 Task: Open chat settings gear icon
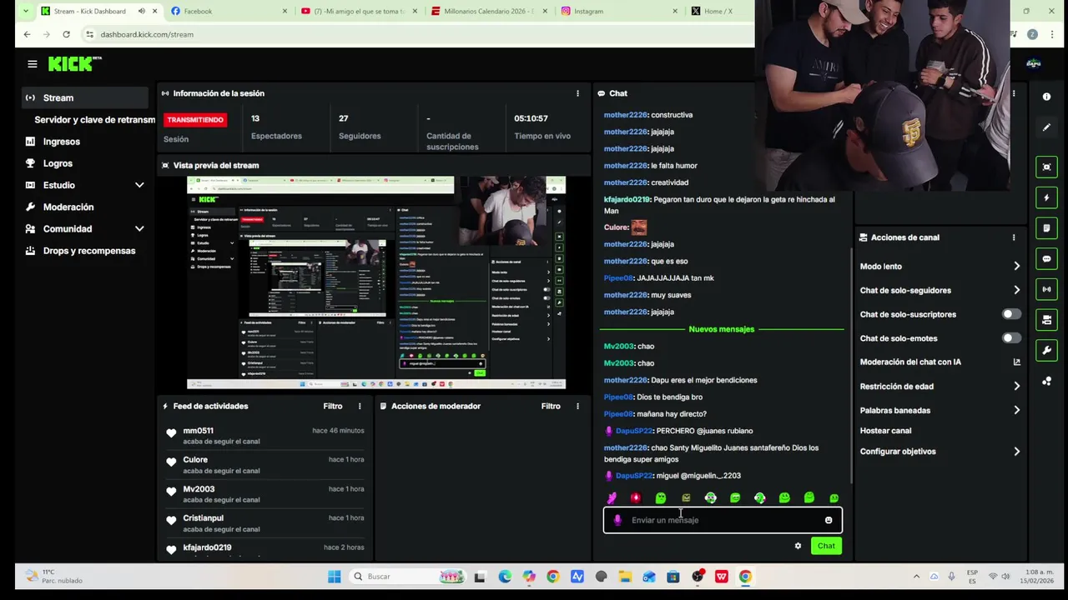pyautogui.click(x=798, y=546)
